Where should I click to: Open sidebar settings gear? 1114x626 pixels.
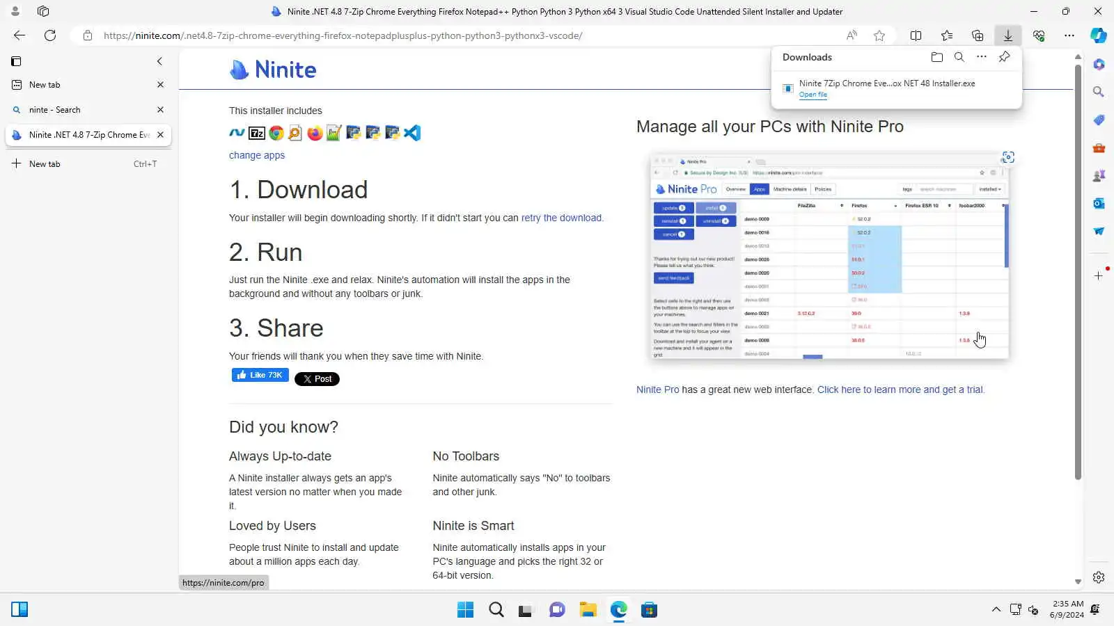tap(1099, 577)
